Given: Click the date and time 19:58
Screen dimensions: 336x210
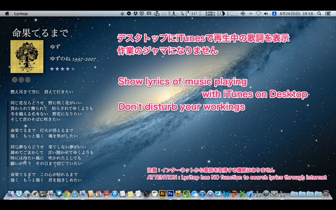Looking at the screenshot, I should click(297, 13).
